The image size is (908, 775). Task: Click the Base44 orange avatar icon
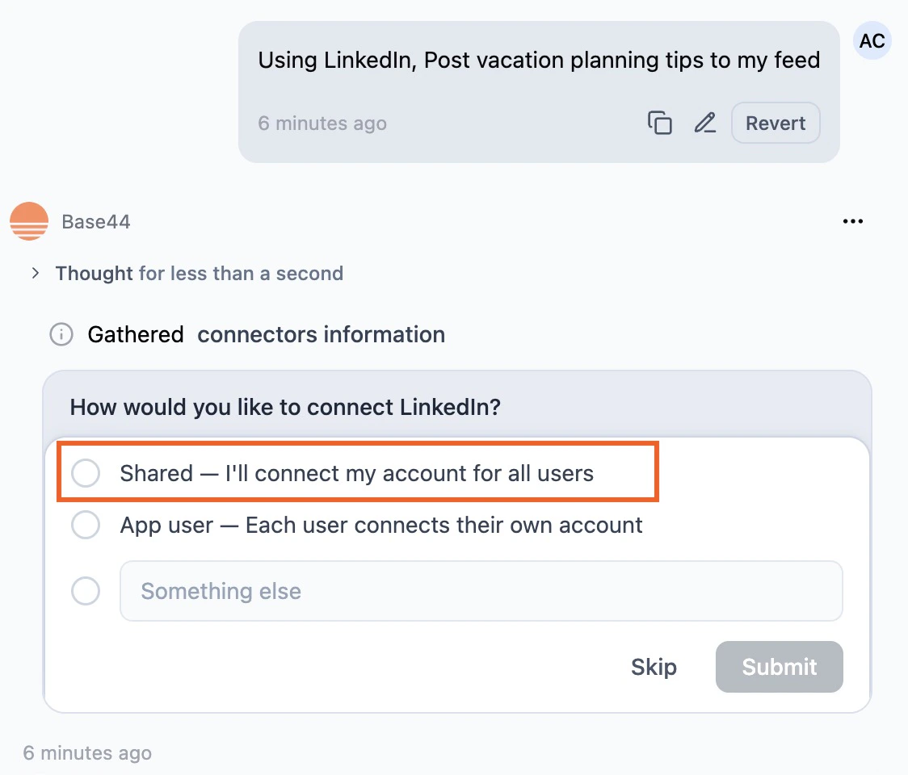[x=29, y=221]
